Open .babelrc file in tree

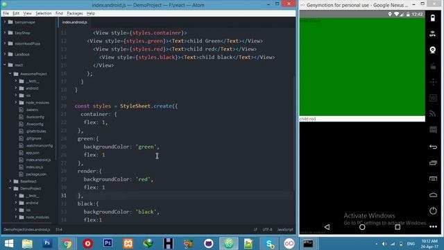[32, 110]
